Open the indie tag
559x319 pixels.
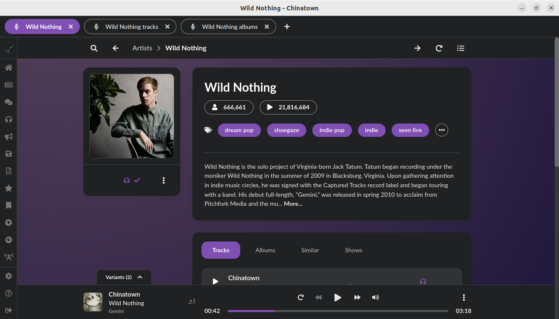click(371, 130)
